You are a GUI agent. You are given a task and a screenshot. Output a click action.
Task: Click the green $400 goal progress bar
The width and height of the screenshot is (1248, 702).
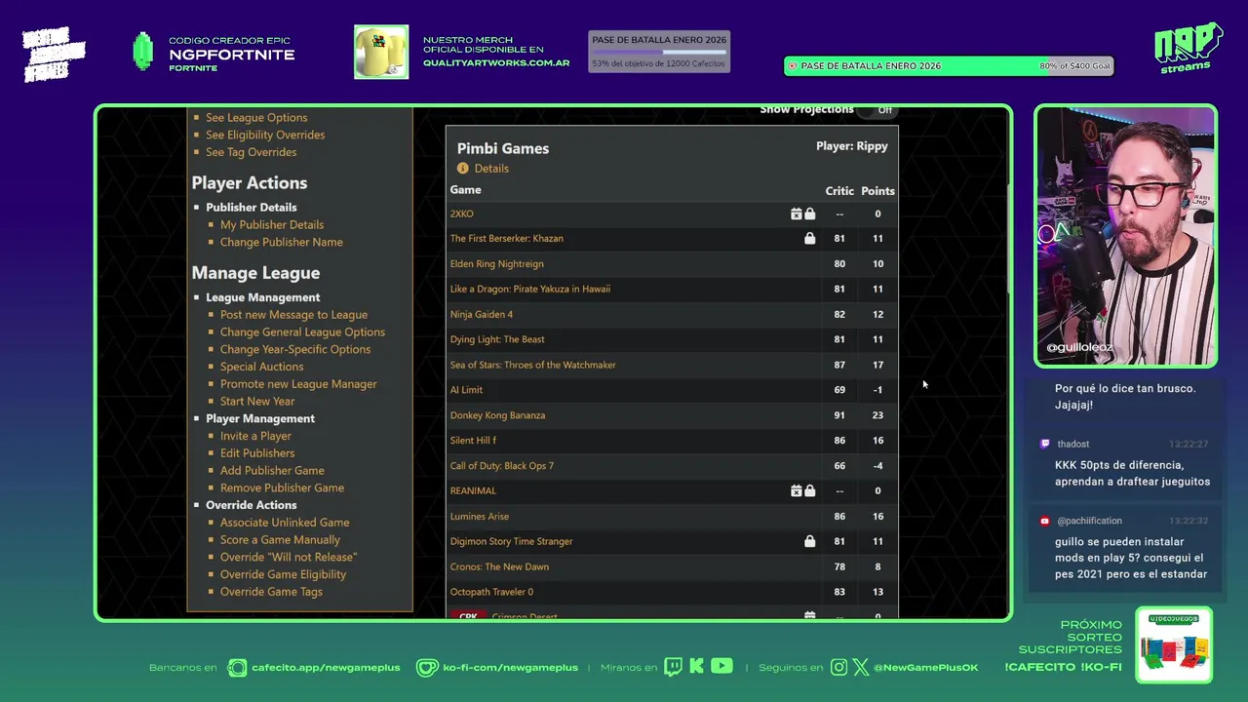click(x=949, y=66)
